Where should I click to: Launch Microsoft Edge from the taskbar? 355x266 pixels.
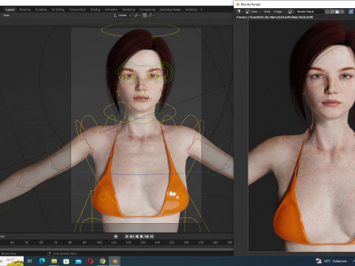click(42, 261)
